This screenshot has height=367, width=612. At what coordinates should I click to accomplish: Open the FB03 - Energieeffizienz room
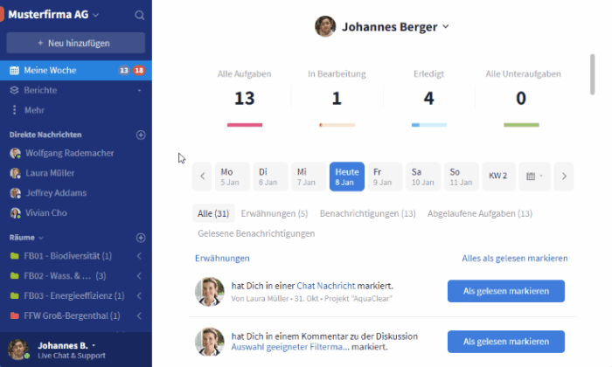point(74,295)
